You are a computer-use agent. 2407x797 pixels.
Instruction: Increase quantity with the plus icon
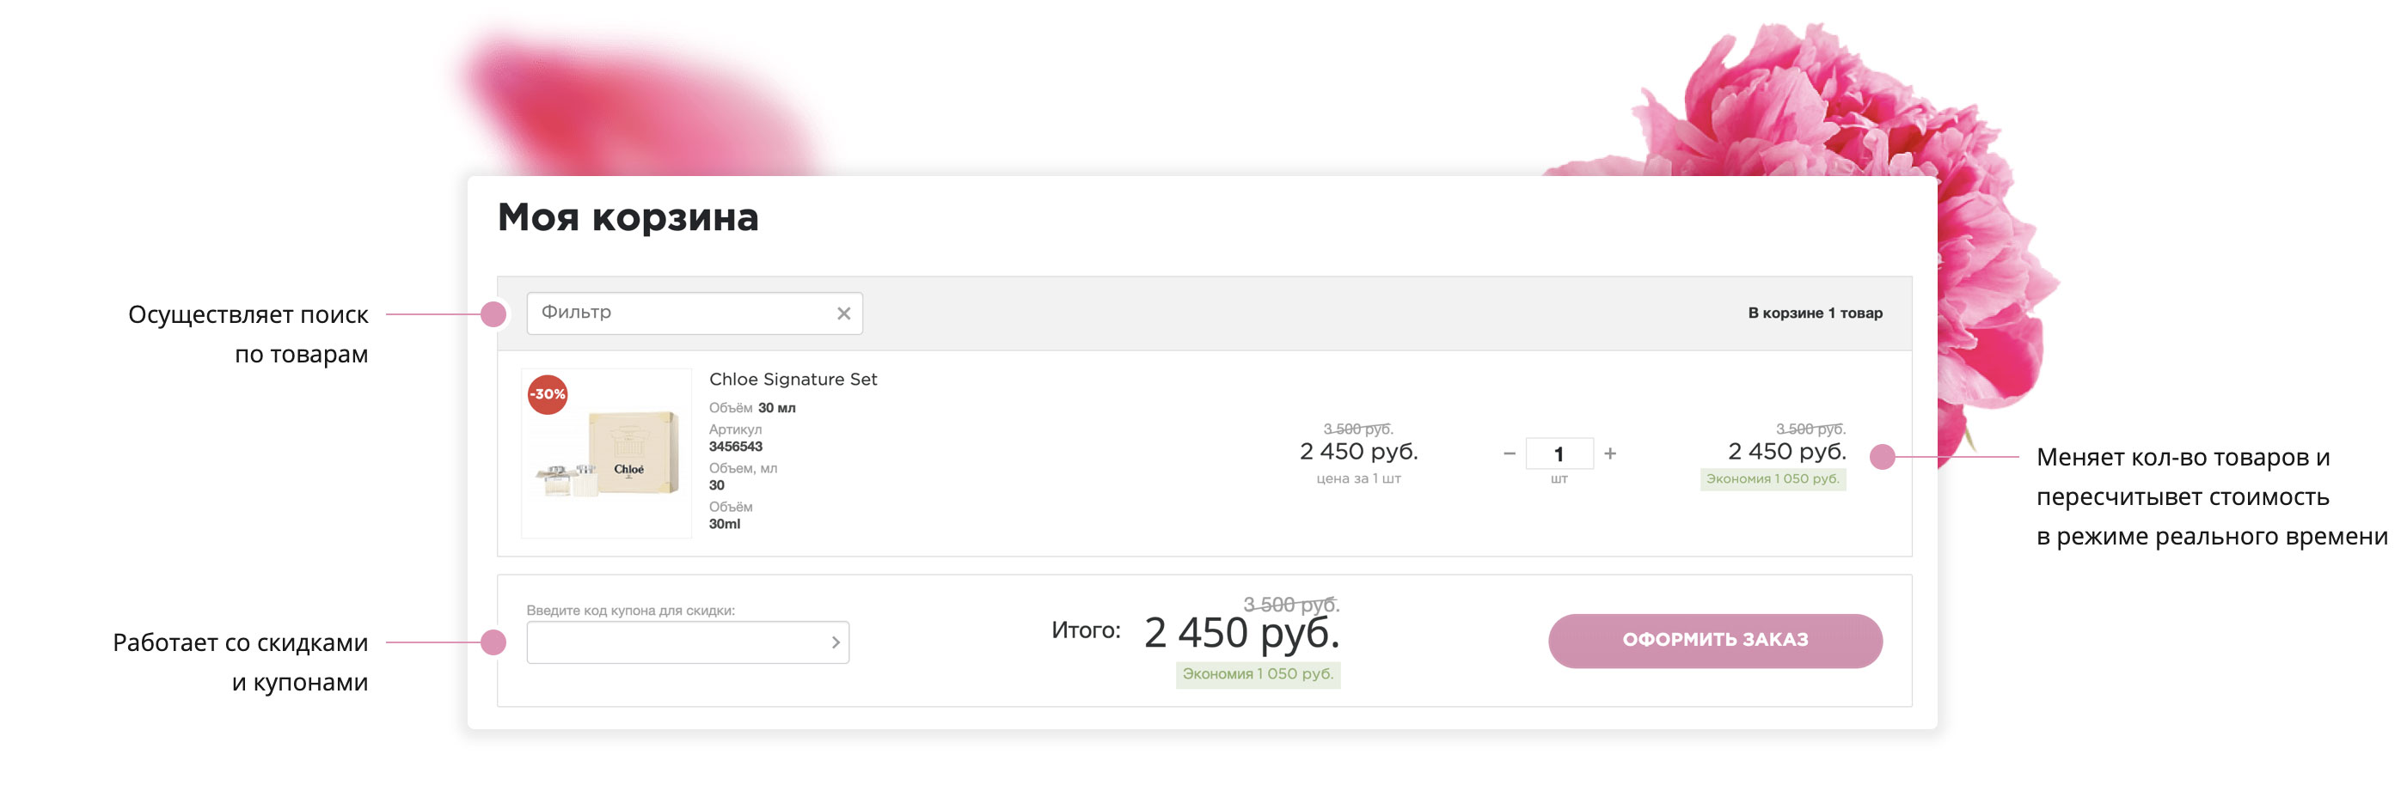[x=1610, y=453]
